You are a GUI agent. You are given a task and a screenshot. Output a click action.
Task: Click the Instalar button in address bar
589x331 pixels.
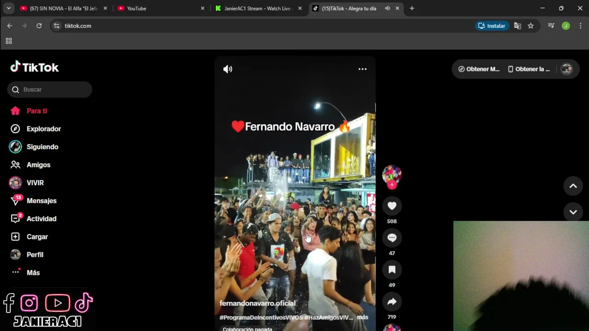pyautogui.click(x=492, y=26)
